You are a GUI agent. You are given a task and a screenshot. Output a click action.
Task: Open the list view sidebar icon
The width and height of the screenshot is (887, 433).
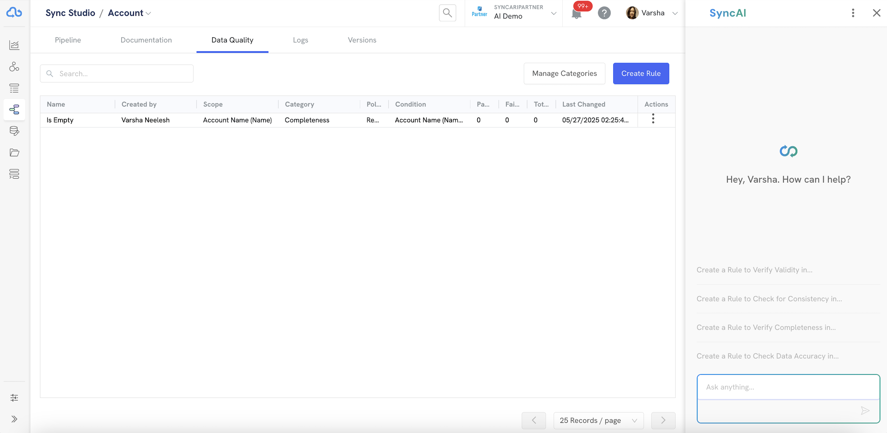[x=14, y=88]
